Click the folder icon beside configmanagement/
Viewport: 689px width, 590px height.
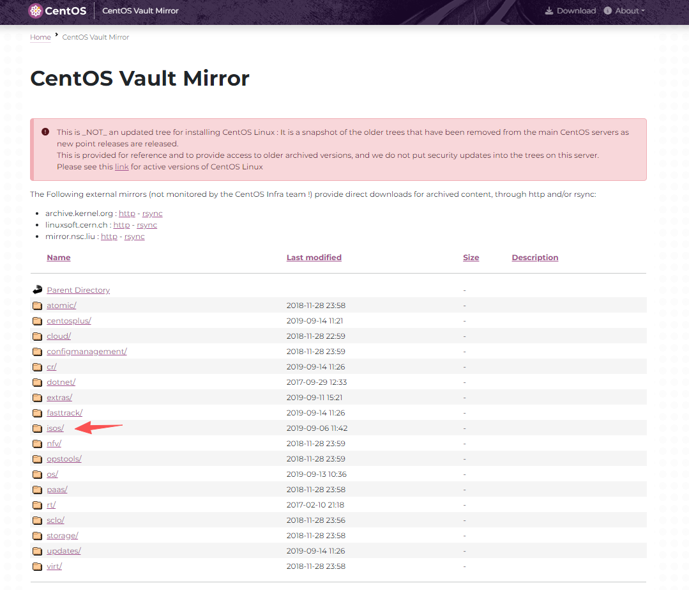(37, 352)
